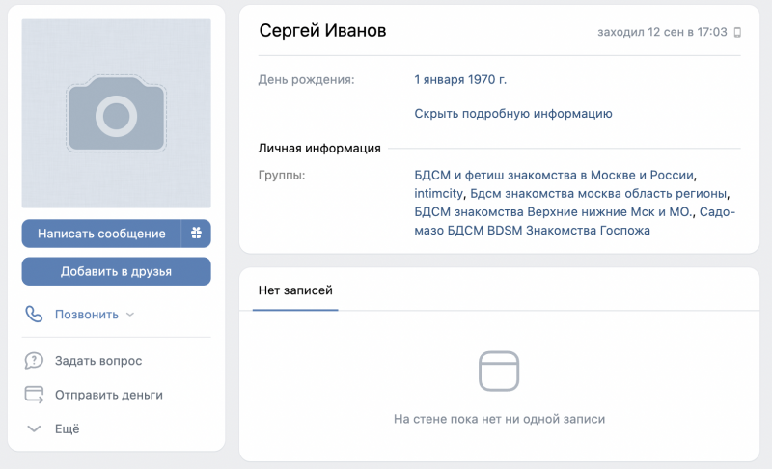Click the question bubble icon
The height and width of the screenshot is (469, 772).
(34, 361)
